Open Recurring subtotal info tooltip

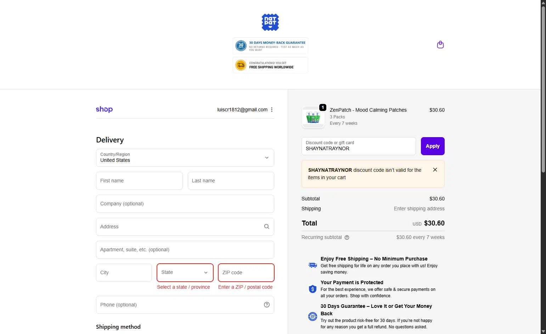tap(347, 238)
